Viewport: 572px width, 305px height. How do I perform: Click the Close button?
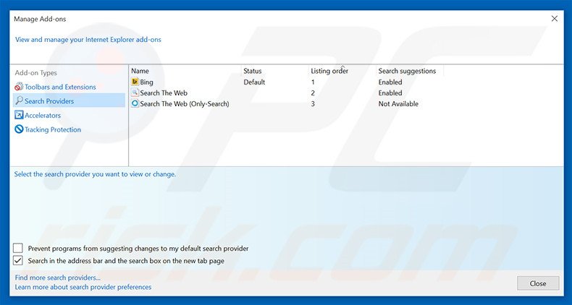pyautogui.click(x=538, y=283)
